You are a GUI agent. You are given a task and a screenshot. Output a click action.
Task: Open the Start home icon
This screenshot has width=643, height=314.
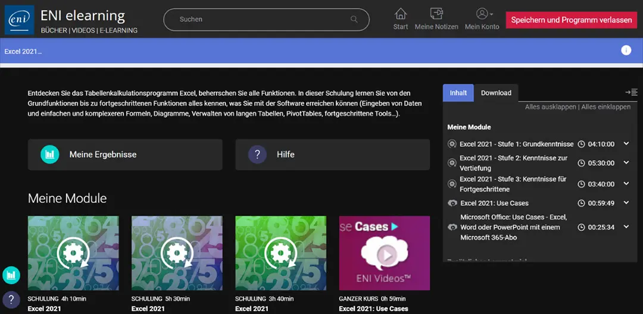tap(401, 14)
